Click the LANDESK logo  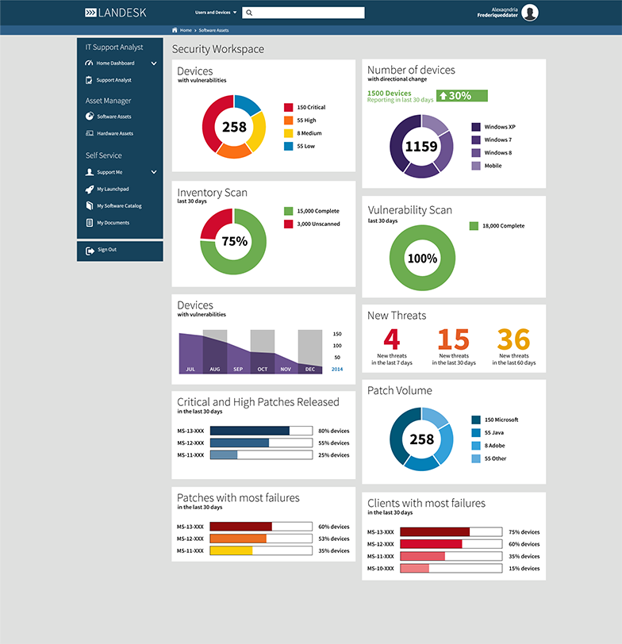tap(116, 13)
